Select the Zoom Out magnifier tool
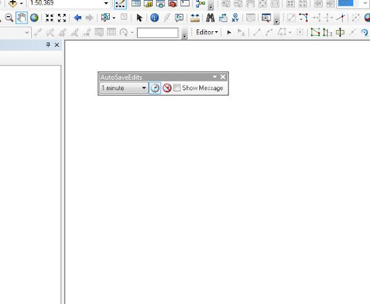The image size is (370, 304). click(9, 18)
